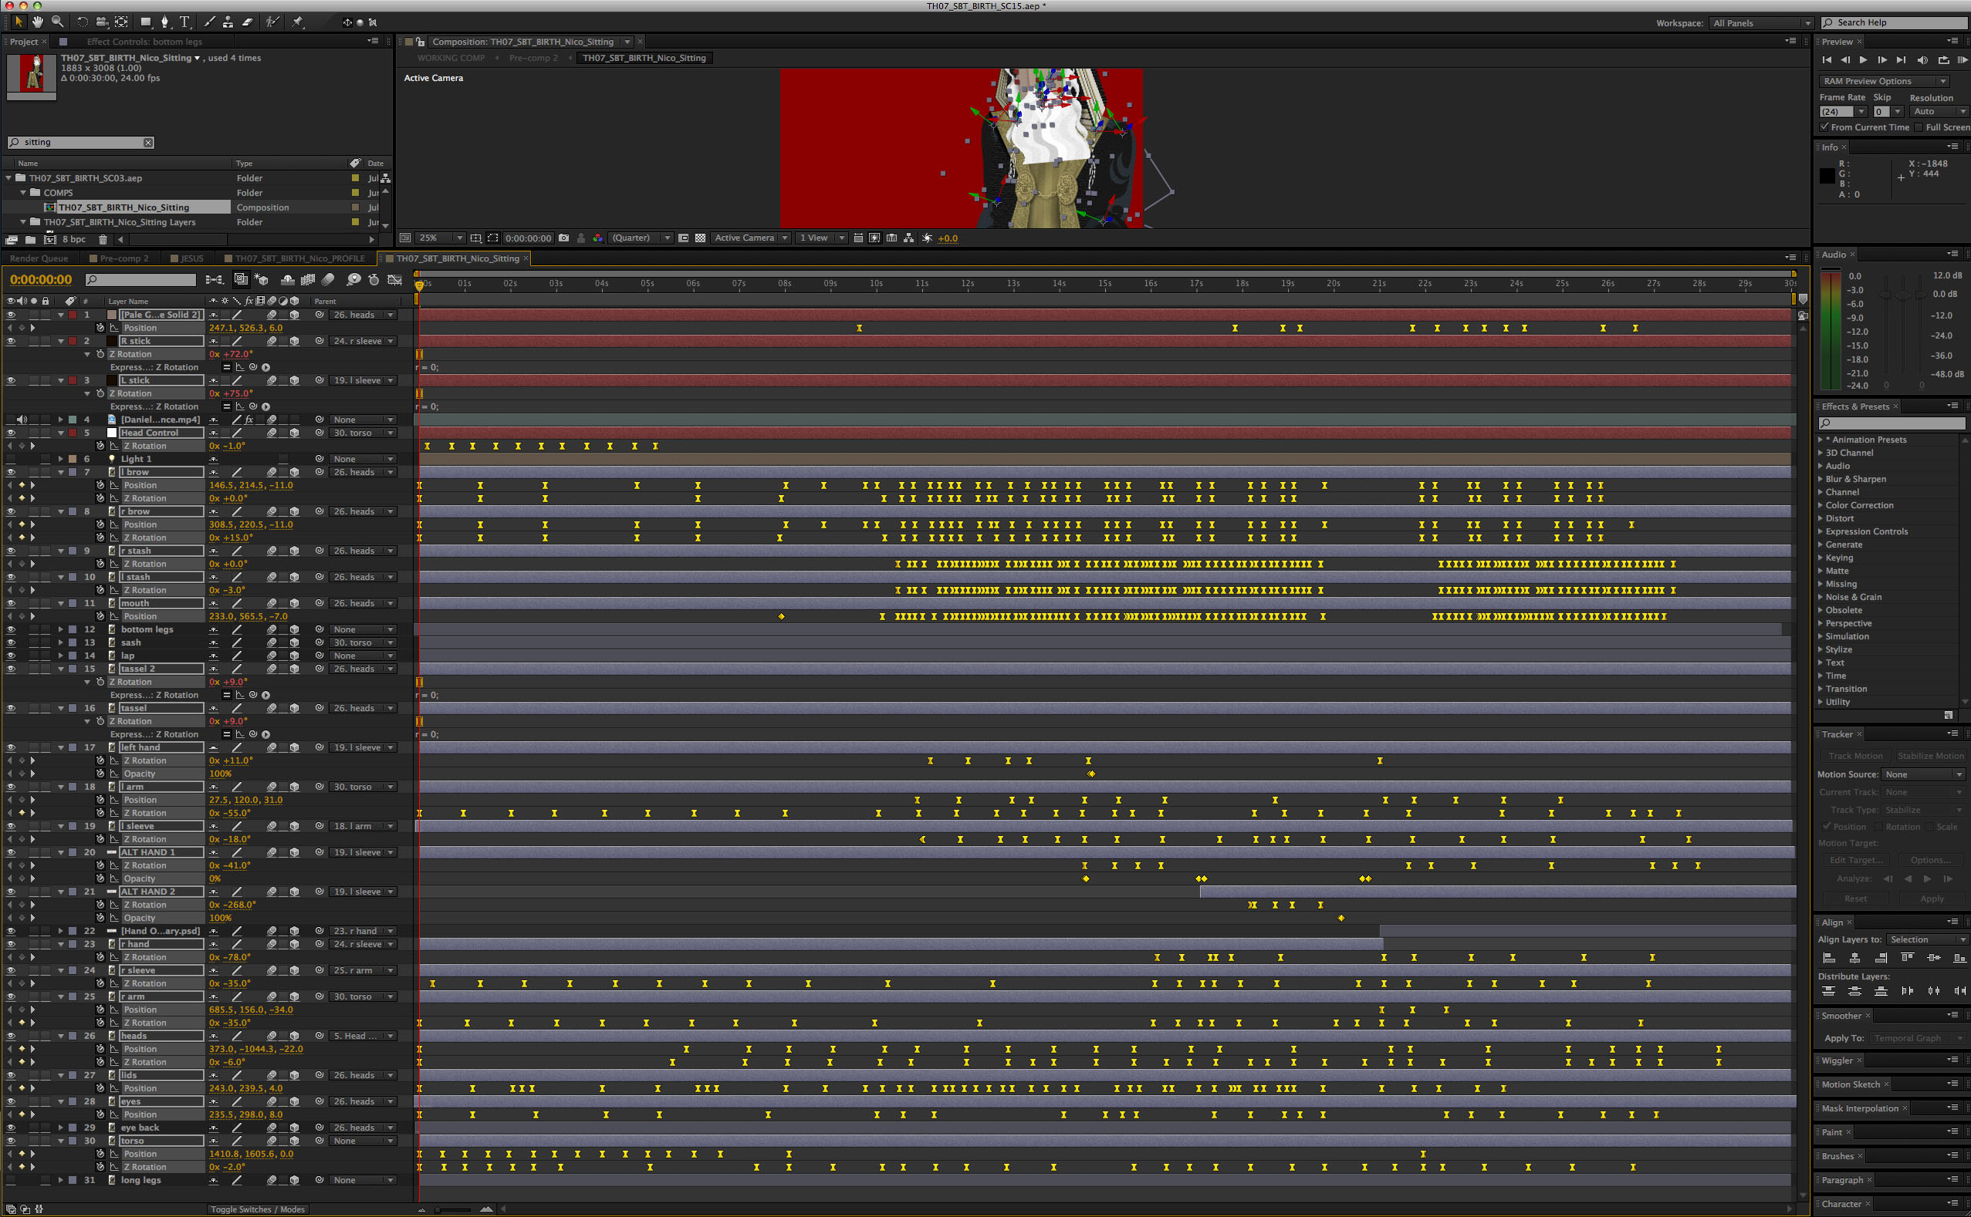Select the Puppet Pin tool
This screenshot has width=1971, height=1217.
(297, 22)
